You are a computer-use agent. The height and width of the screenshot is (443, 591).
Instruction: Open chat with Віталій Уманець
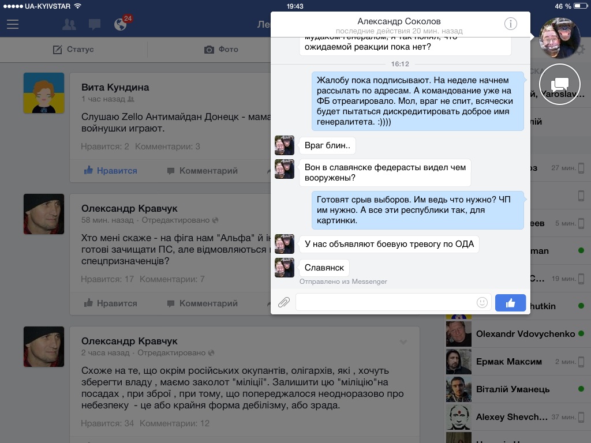(x=513, y=389)
